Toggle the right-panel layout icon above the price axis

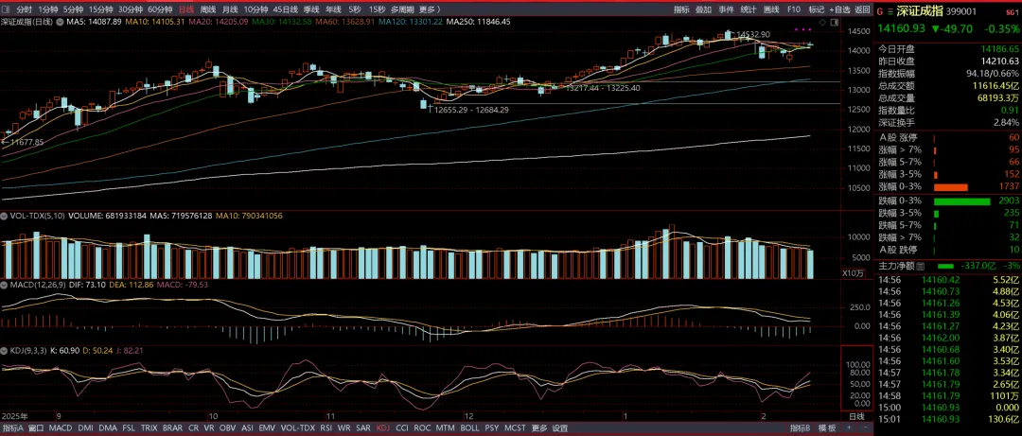(833, 22)
